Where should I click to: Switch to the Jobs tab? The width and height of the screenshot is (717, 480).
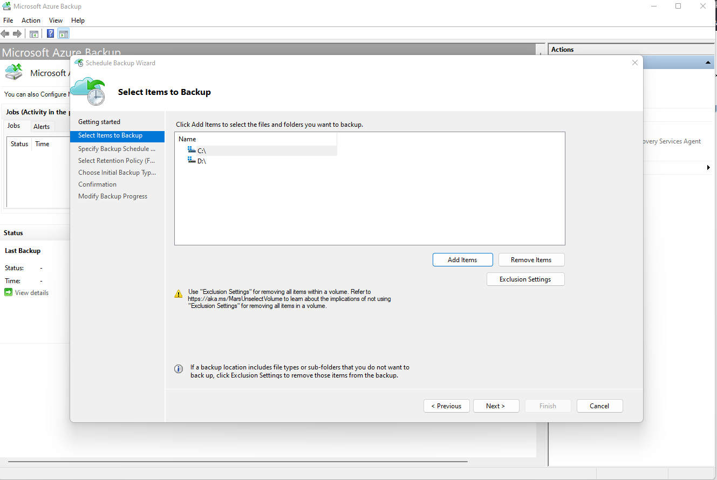(x=14, y=126)
